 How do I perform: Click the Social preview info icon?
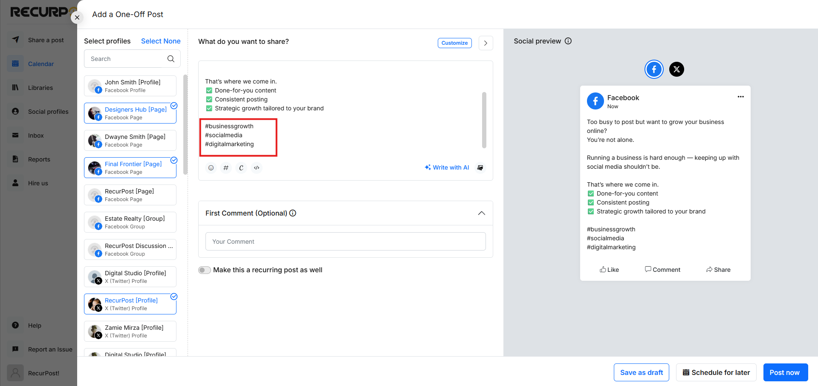[x=568, y=41]
